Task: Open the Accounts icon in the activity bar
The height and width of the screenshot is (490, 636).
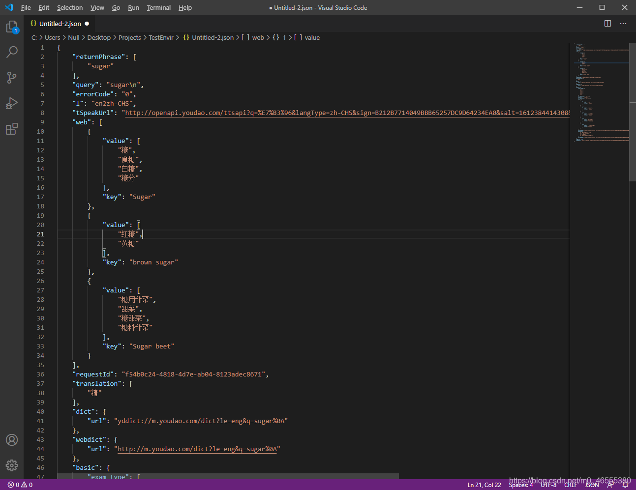Action: tap(12, 440)
